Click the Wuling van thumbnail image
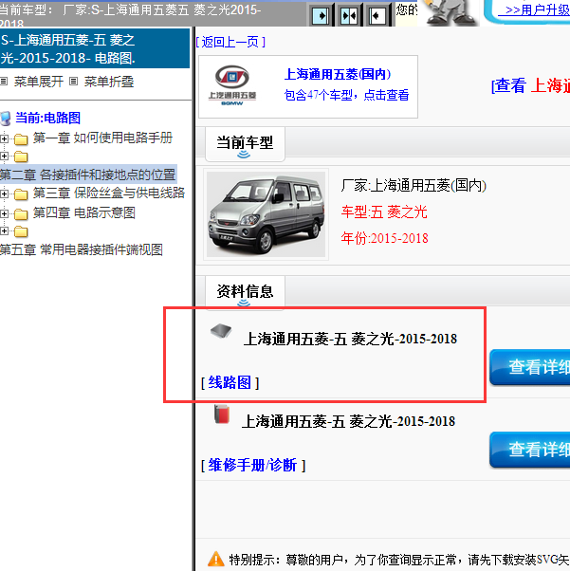Screen dimensions: 570x571 (266, 214)
